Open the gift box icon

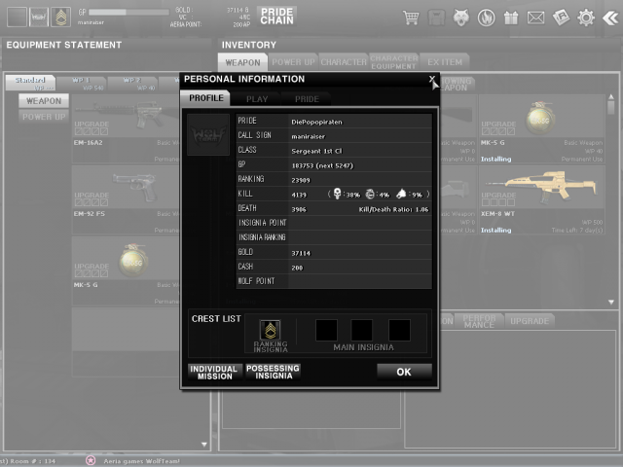tap(511, 17)
